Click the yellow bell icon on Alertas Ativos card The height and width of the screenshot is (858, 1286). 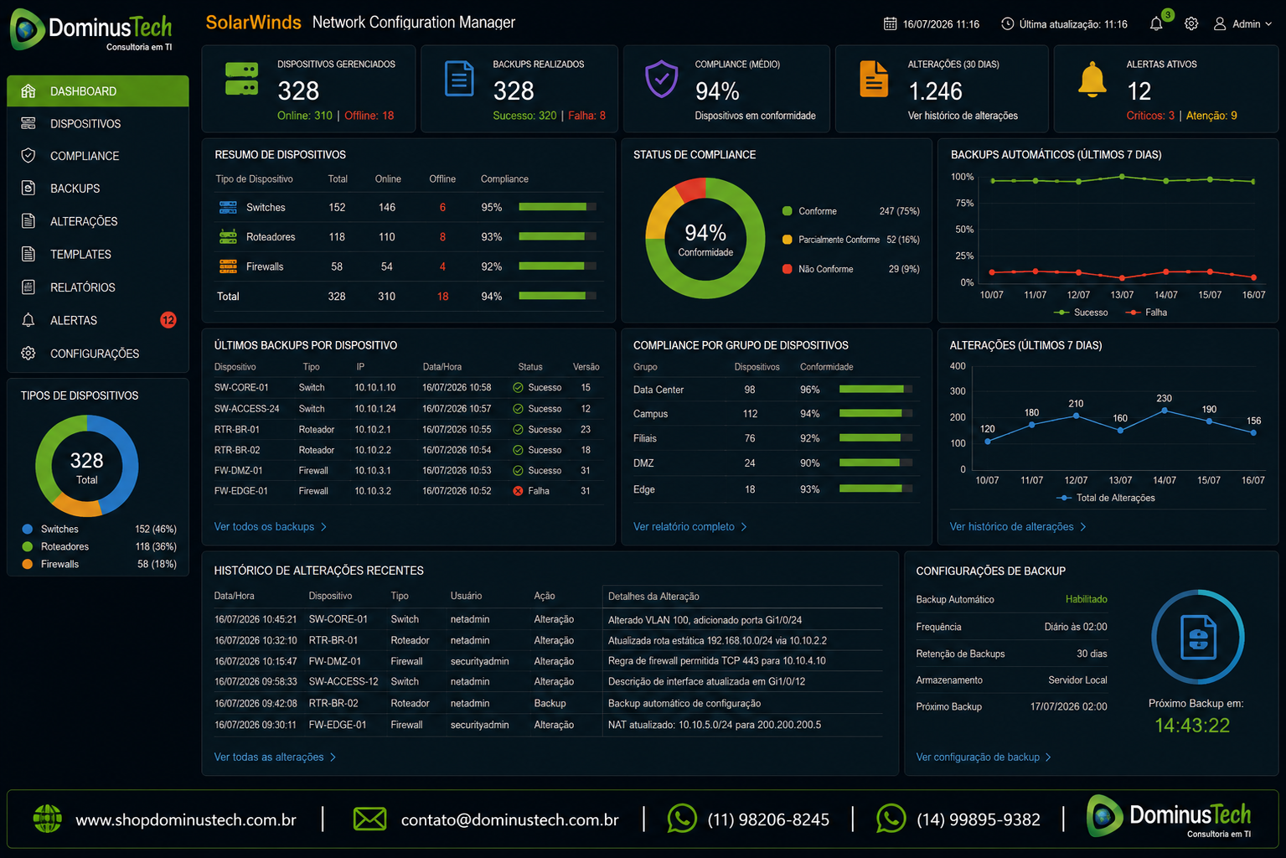[x=1092, y=80]
